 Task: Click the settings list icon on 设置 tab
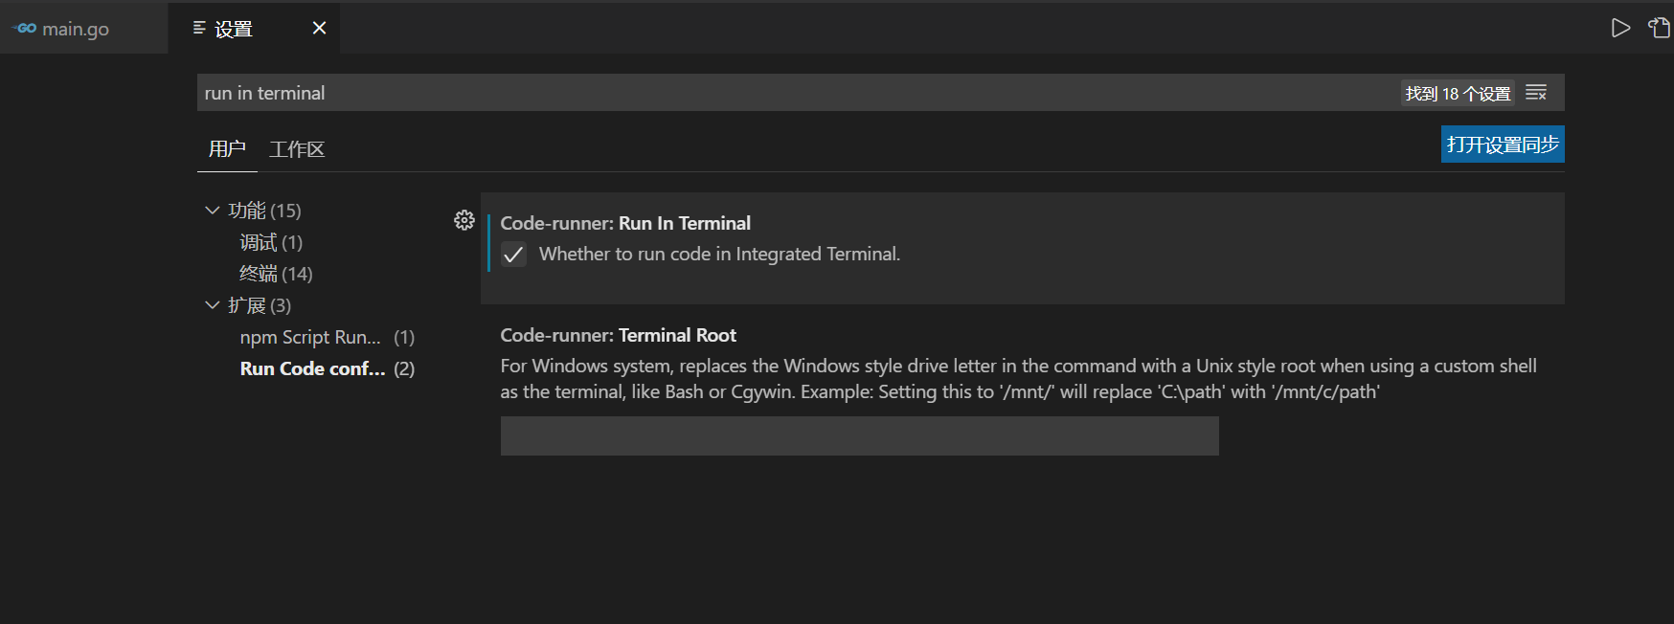coord(197,28)
